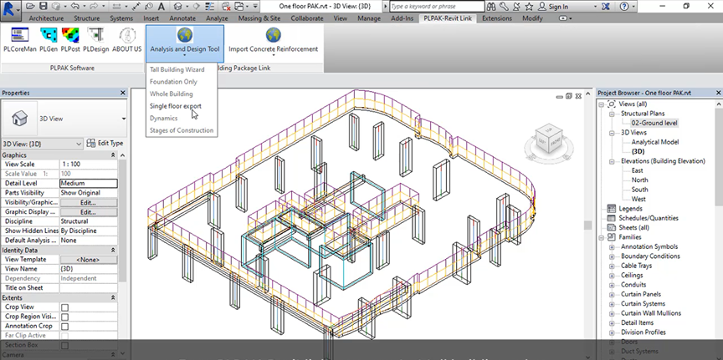Open the Subscription Center key icon
The height and width of the screenshot is (360, 723).
[x=504, y=7]
